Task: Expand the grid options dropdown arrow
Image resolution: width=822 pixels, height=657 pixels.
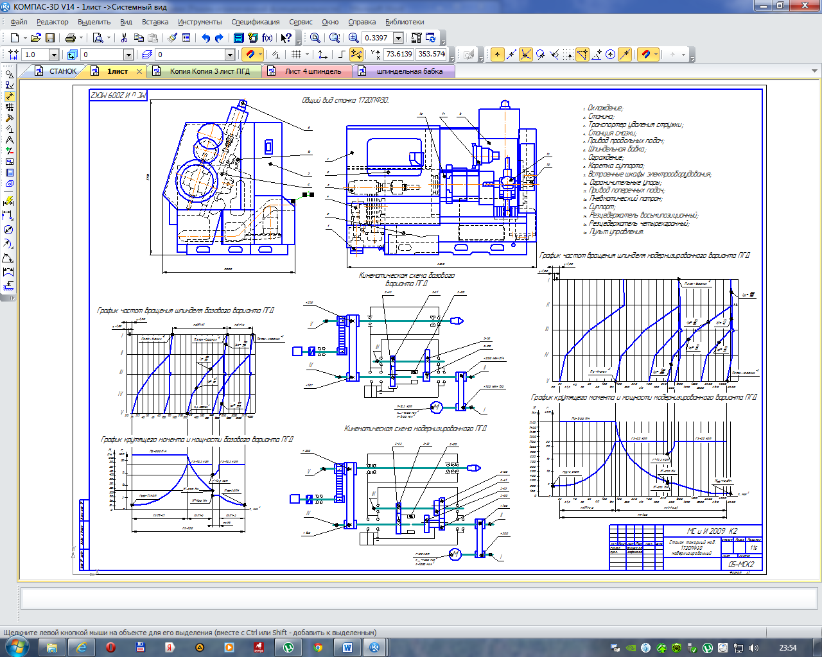Action: [x=307, y=55]
